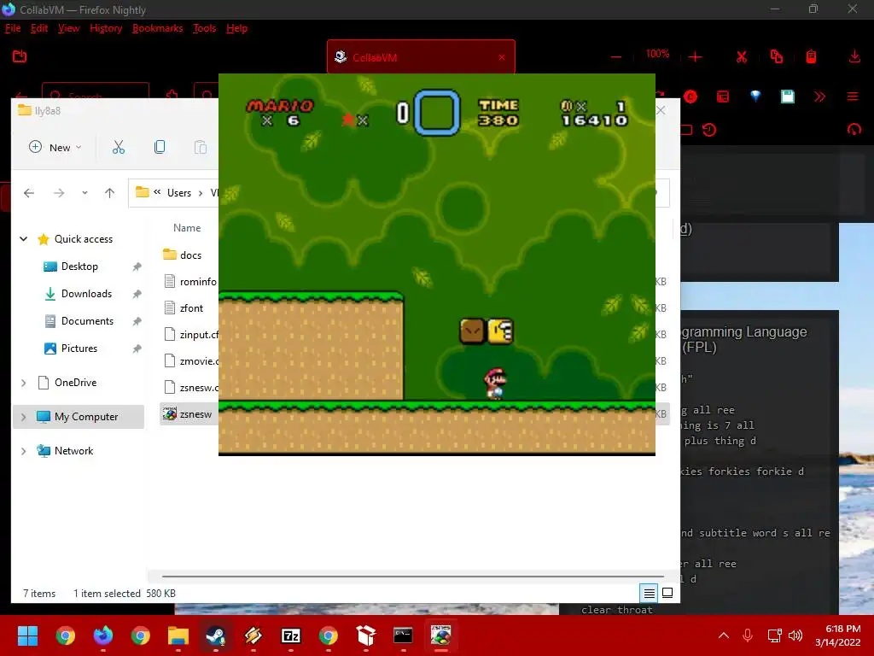The width and height of the screenshot is (874, 656).
Task: Click the Firefox zoom in plus button
Action: [695, 57]
